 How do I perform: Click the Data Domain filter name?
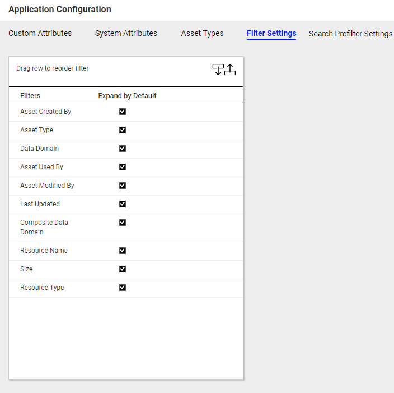39,149
